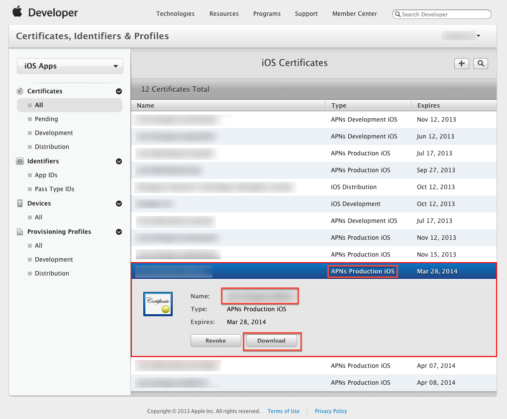Click the Apple logo icon
507x419 pixels.
[17, 11]
